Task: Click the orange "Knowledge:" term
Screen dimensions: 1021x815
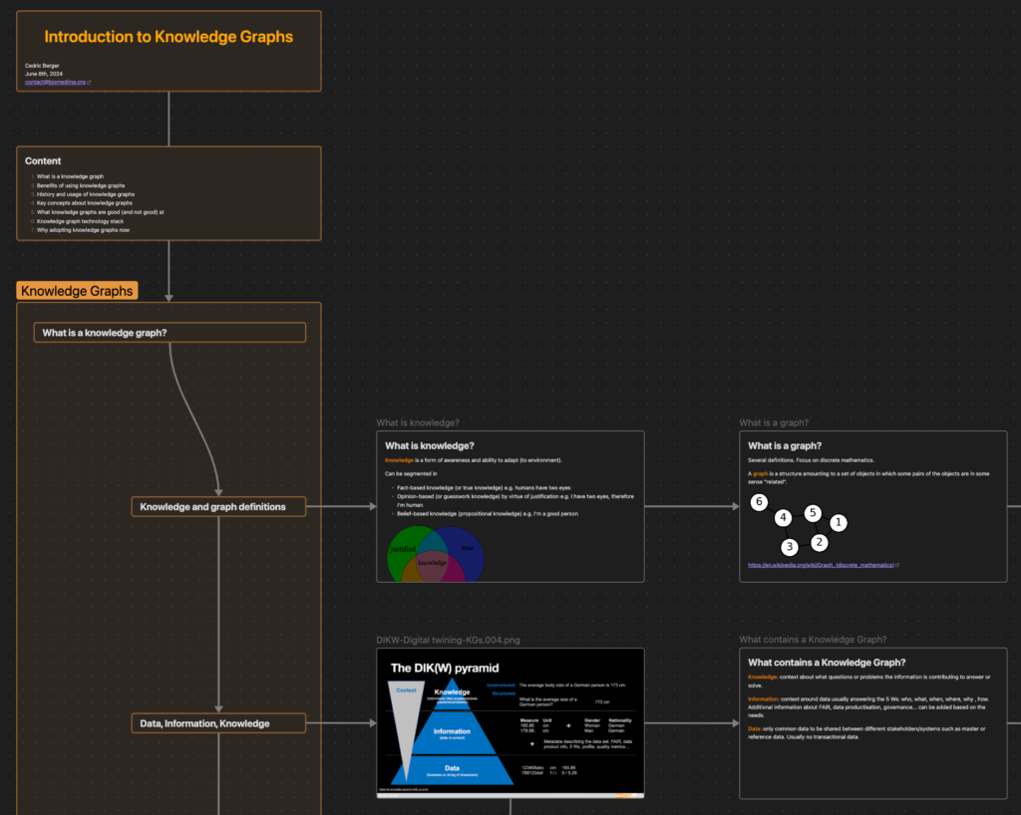Action: (763, 678)
